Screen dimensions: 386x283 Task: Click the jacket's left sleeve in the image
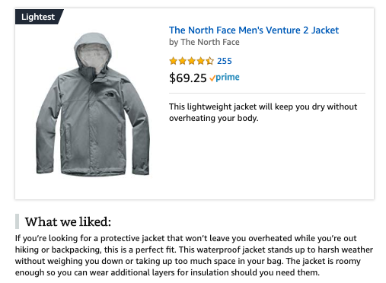point(48,124)
